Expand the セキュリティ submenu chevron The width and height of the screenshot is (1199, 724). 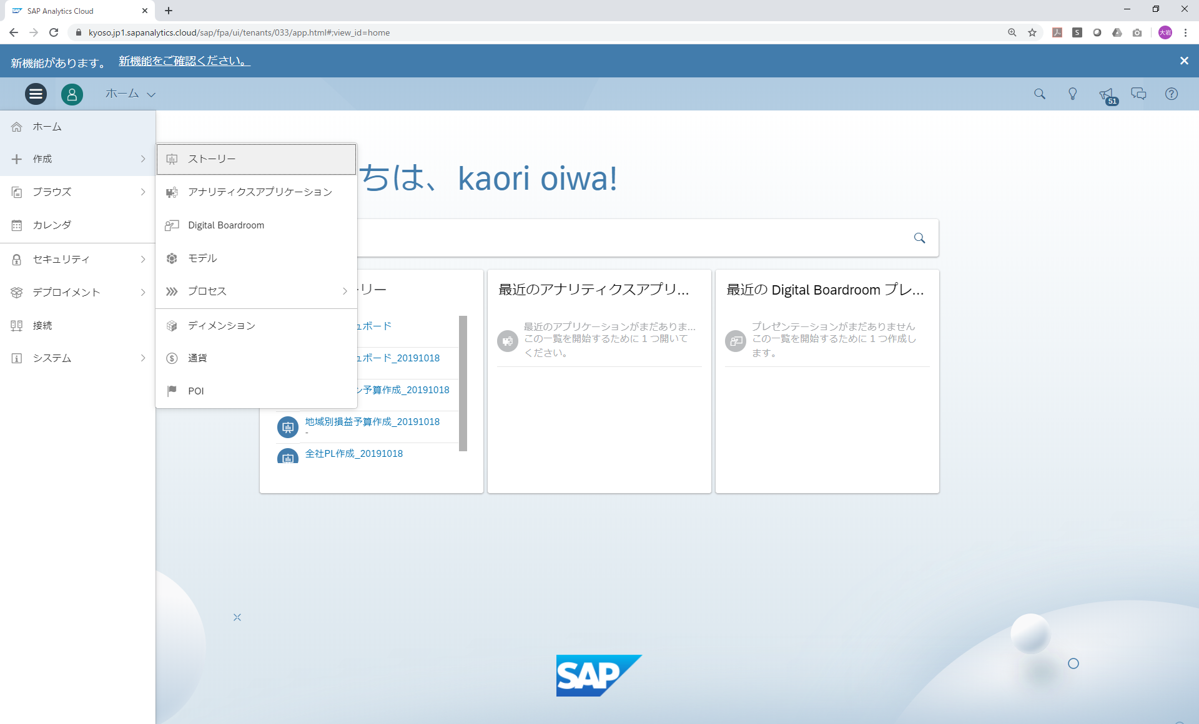coord(143,259)
